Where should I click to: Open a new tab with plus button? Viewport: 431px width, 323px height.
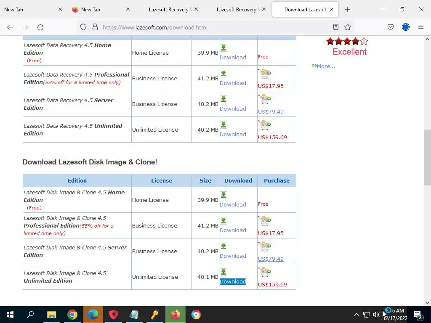tap(347, 10)
